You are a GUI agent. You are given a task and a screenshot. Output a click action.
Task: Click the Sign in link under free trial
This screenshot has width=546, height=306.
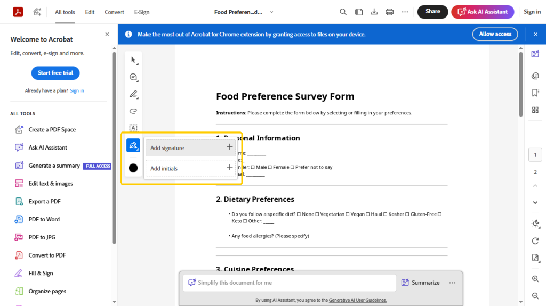point(77,91)
